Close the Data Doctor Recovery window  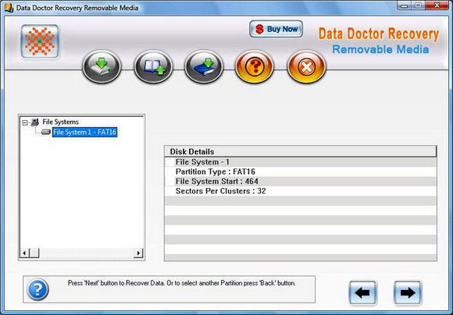[437, 5]
